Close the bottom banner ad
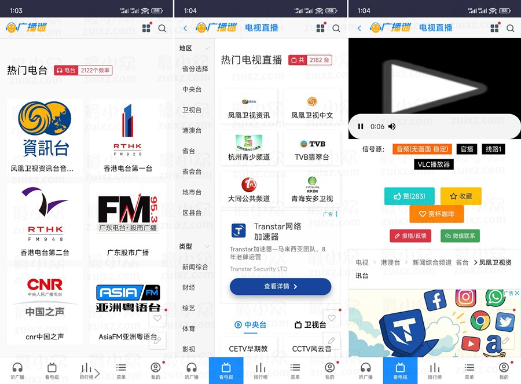 click(517, 293)
